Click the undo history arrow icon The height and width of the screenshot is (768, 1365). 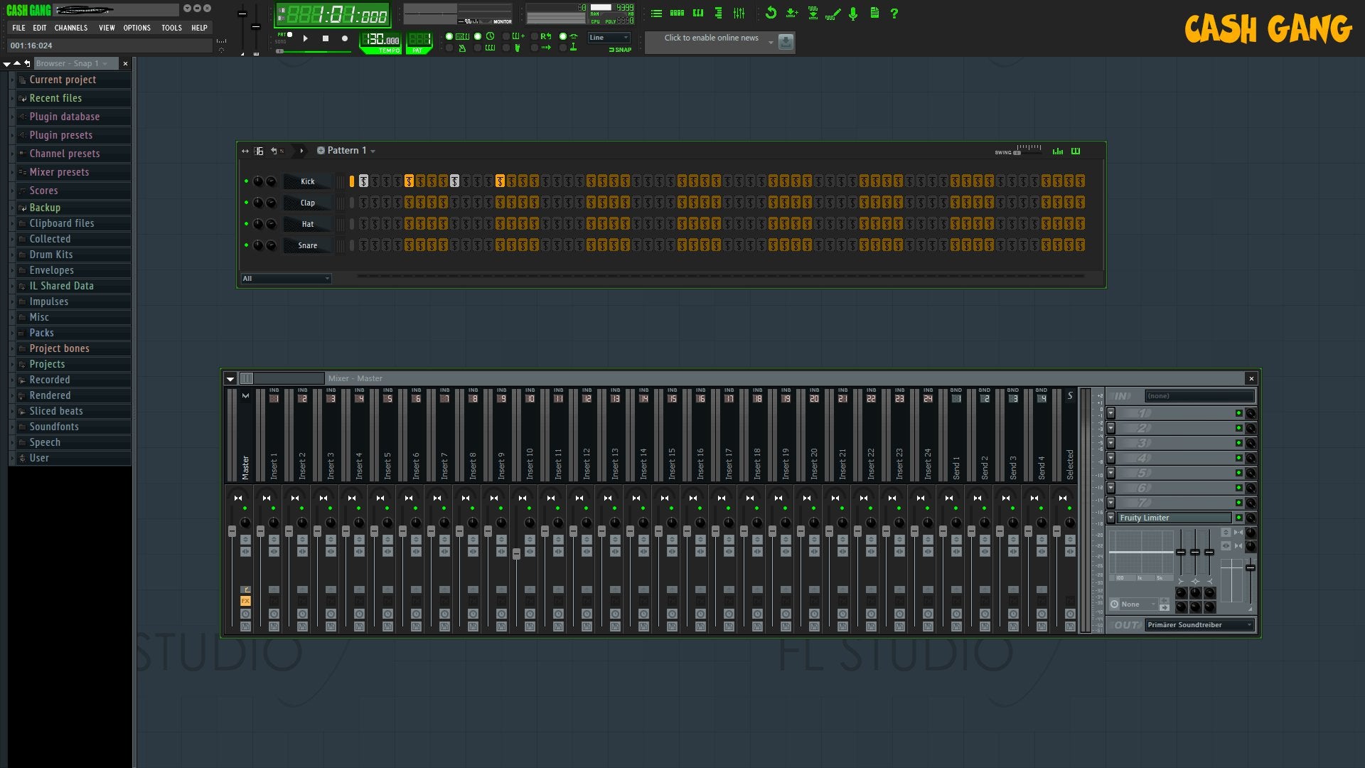pyautogui.click(x=771, y=14)
